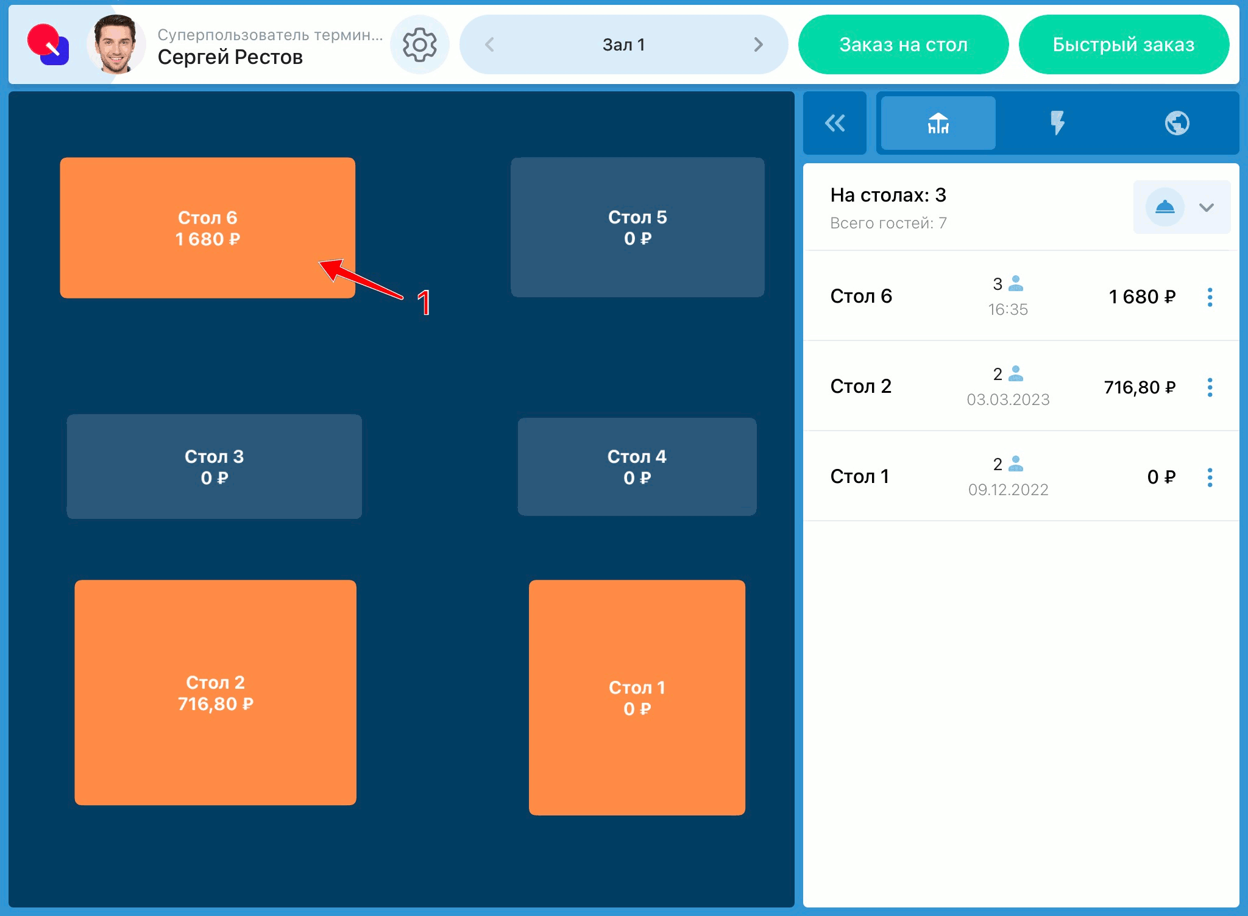
Task: Click the 09.12.2022 date in list
Action: coord(1008,490)
